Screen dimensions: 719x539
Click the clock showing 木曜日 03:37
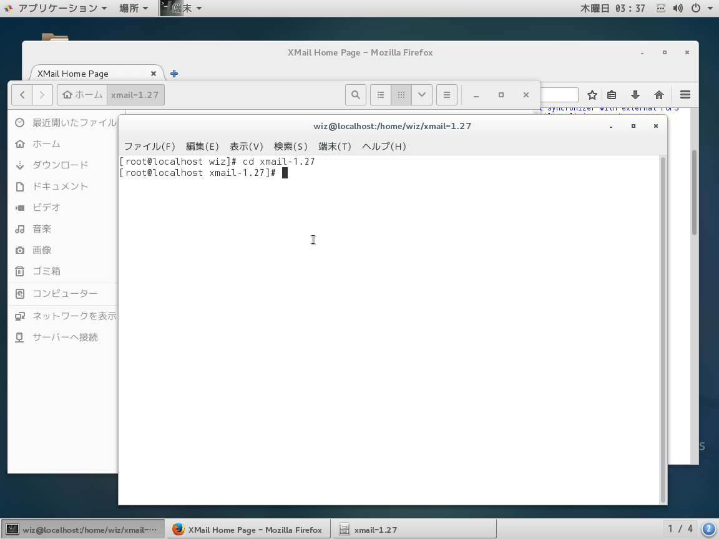pos(613,8)
